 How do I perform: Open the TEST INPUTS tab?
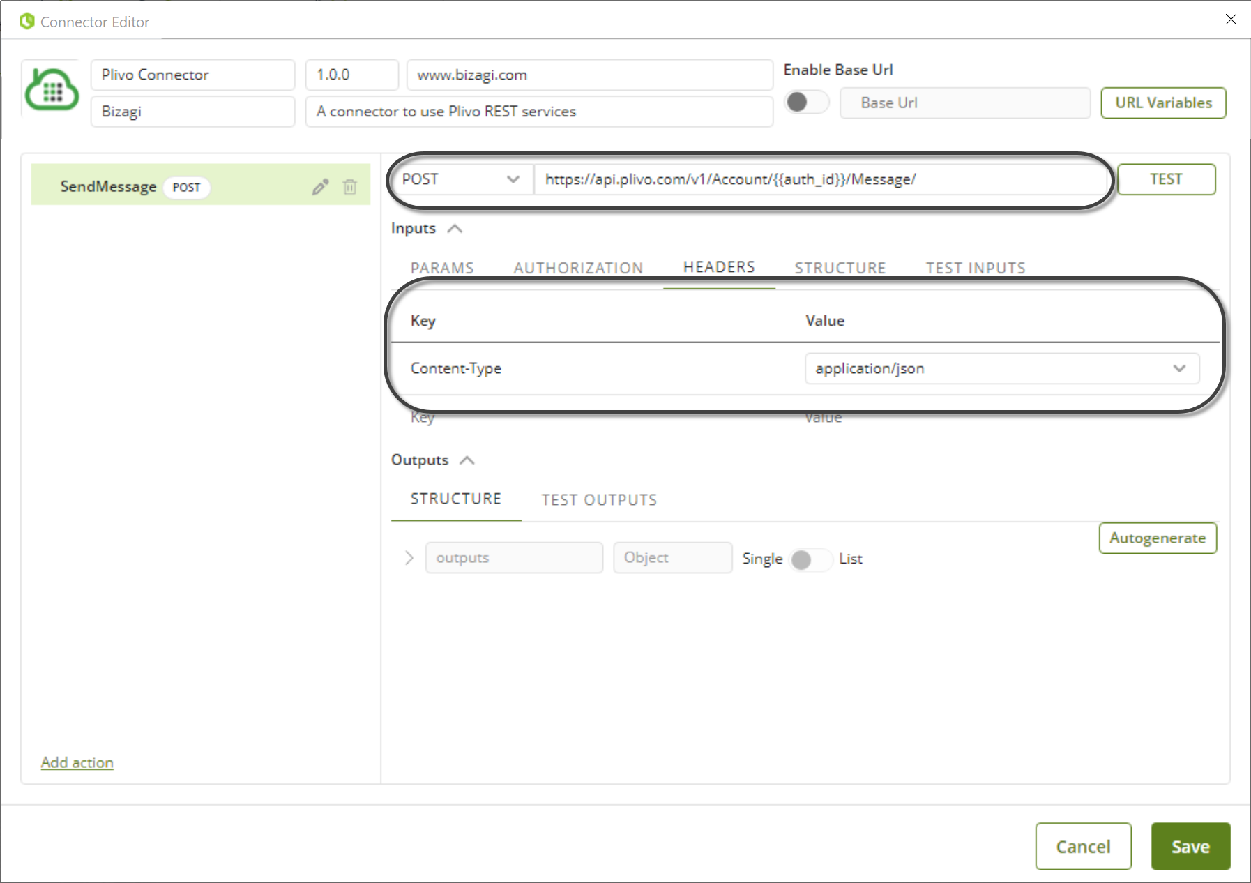[x=976, y=268]
